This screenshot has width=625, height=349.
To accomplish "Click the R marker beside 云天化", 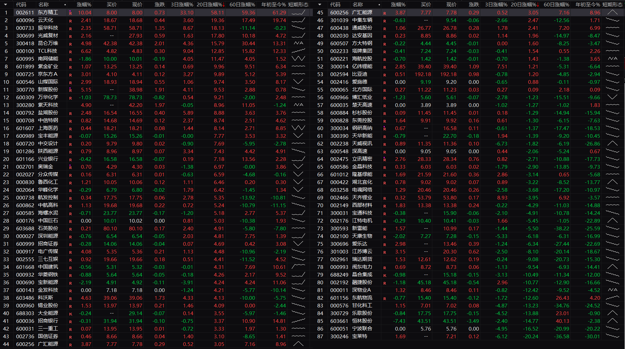I will pos(70,21).
